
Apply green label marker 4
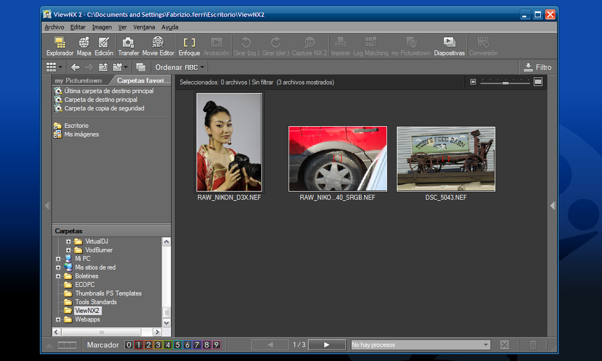[x=168, y=345]
